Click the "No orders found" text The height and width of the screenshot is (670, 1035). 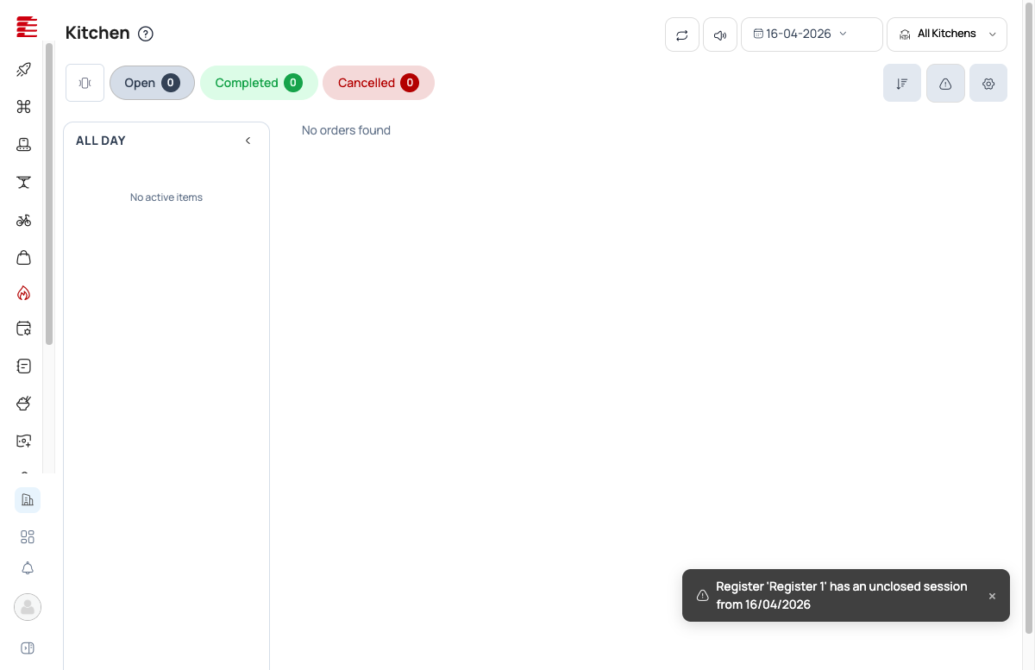click(x=346, y=130)
